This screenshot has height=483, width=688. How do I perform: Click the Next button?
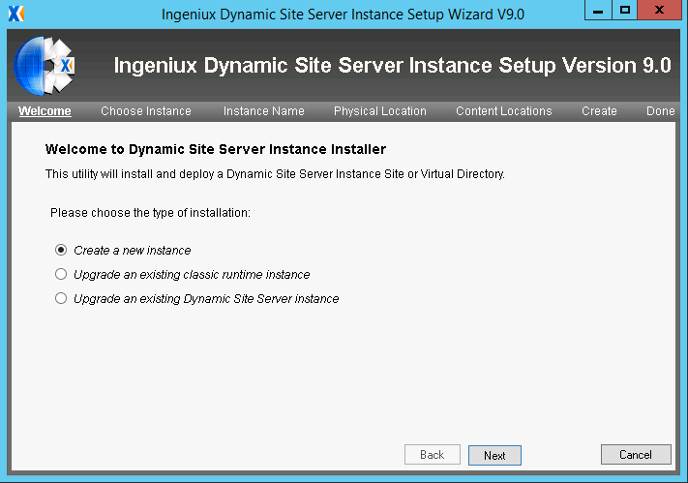(494, 455)
